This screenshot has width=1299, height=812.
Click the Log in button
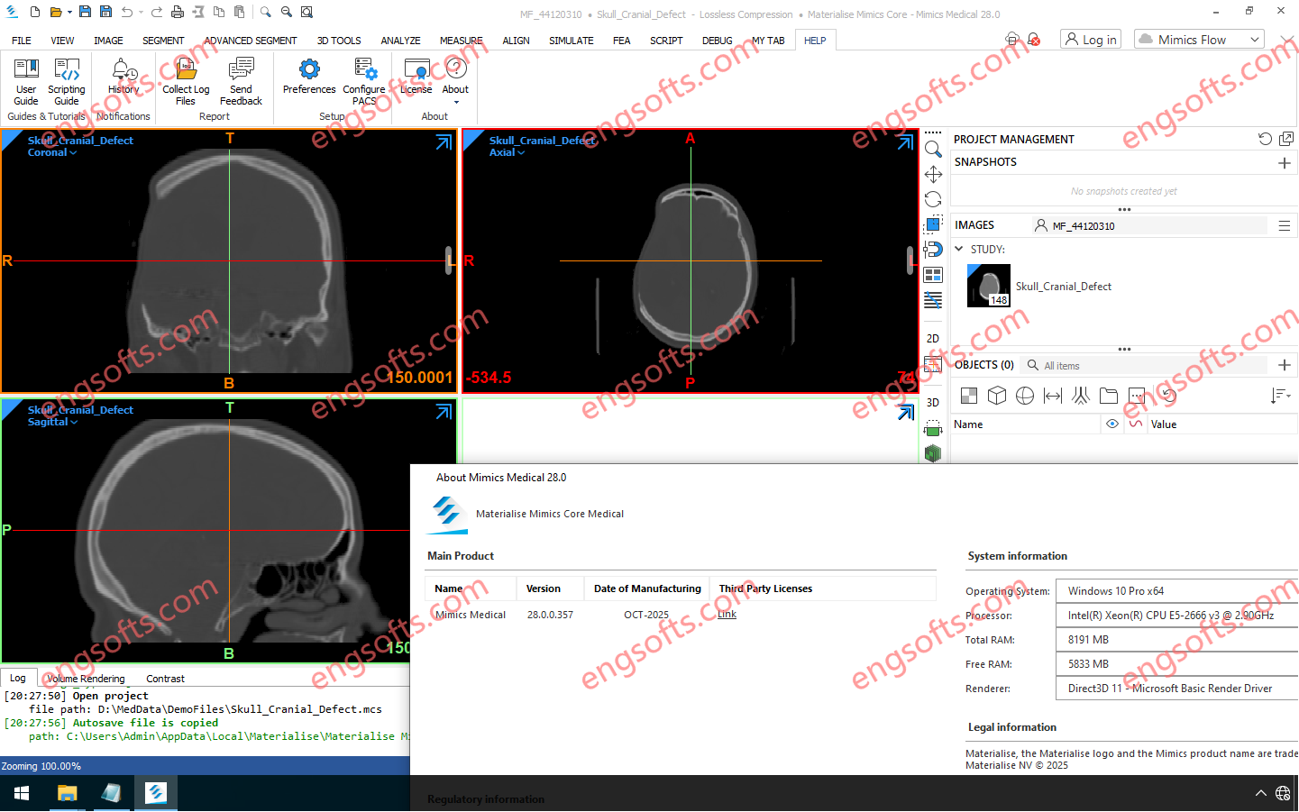tap(1090, 39)
